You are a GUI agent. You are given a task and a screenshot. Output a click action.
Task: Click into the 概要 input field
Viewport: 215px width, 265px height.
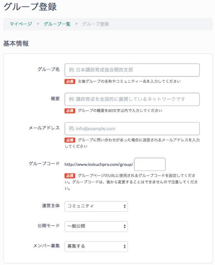132,99
